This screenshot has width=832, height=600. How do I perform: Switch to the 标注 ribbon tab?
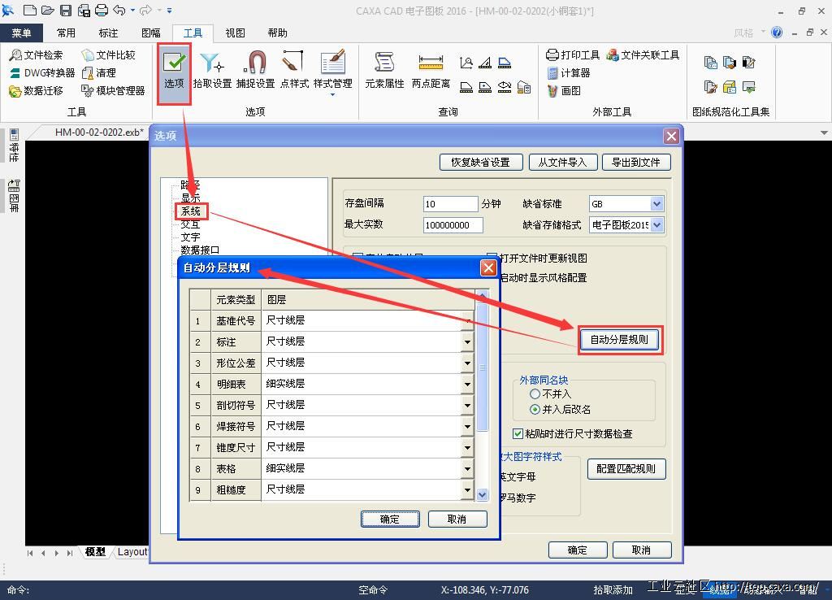[108, 33]
